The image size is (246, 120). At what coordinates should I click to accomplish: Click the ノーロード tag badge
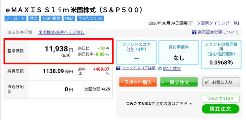(x=16, y=18)
